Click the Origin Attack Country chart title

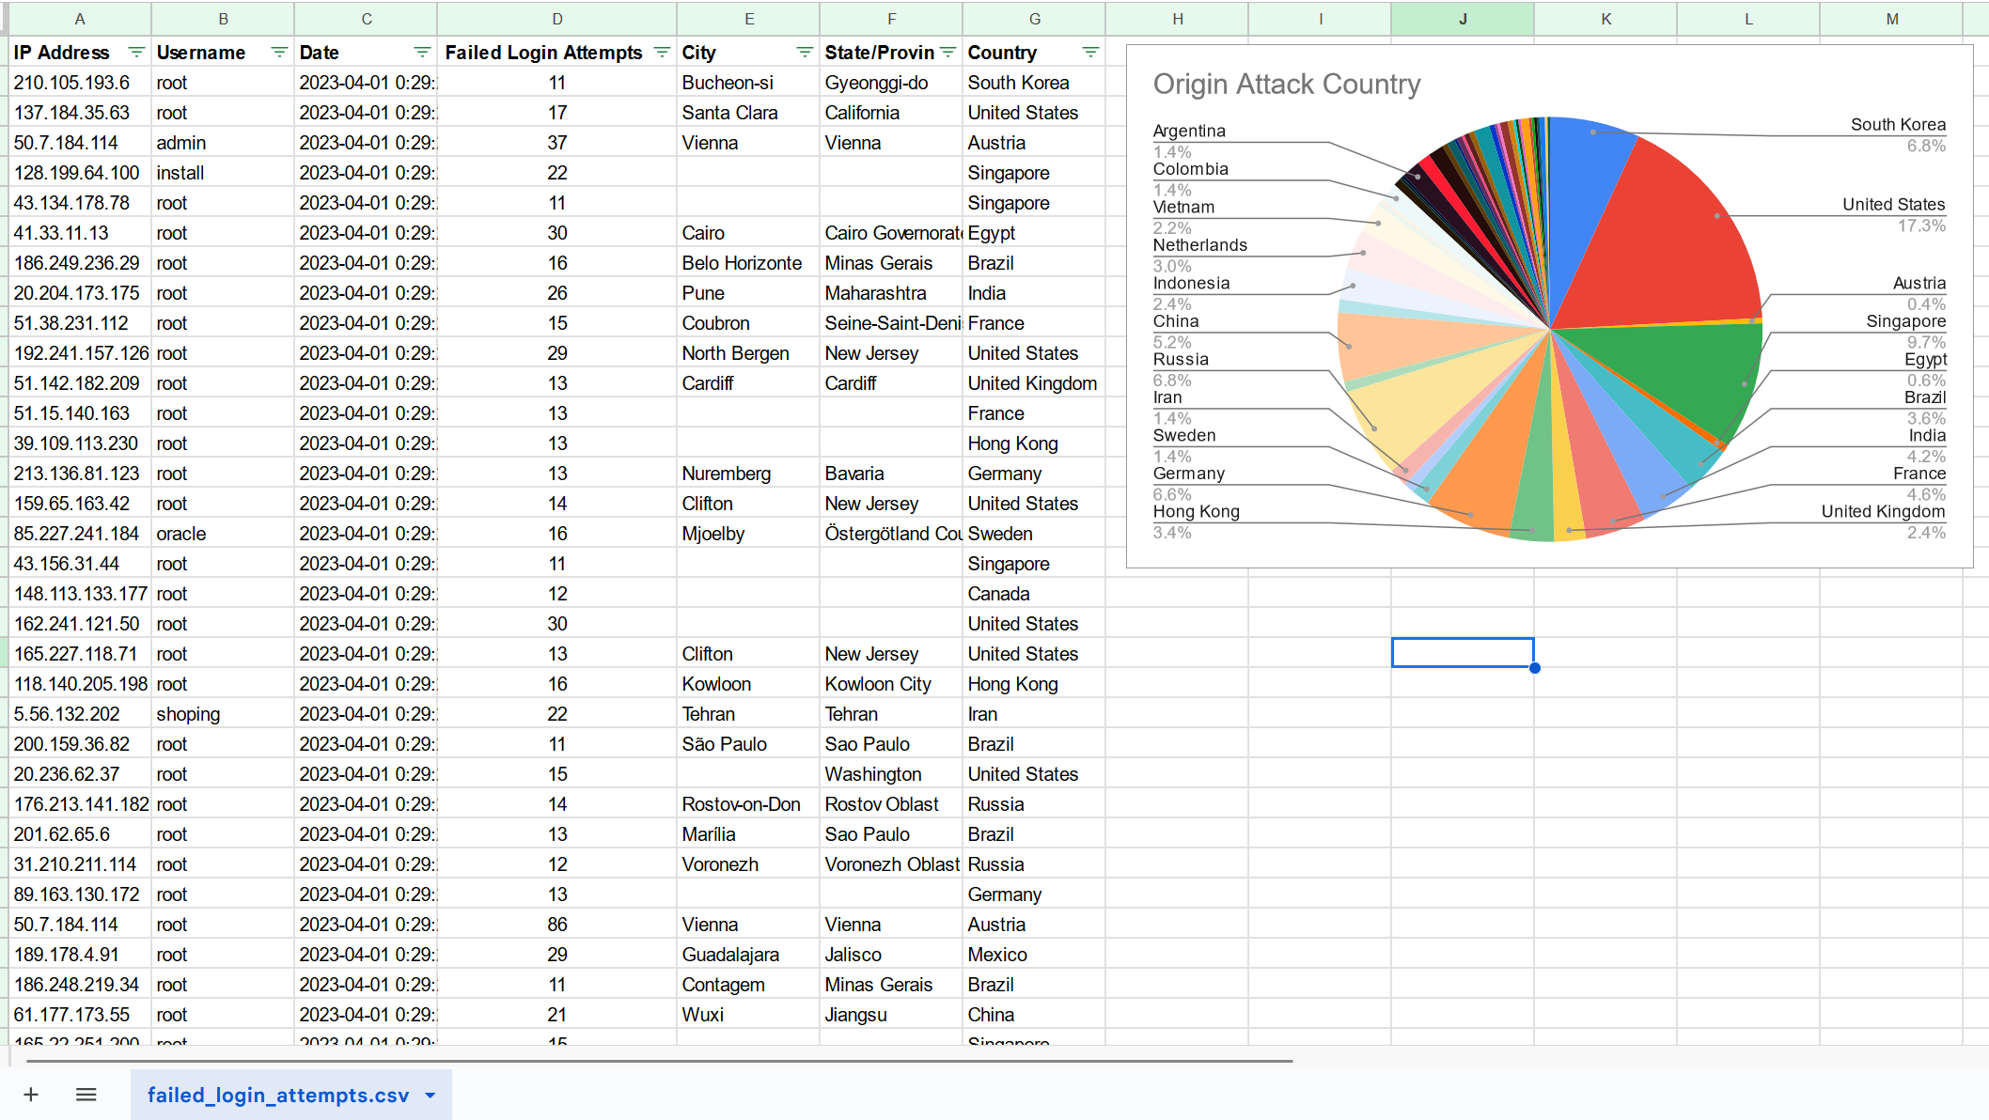(1286, 85)
